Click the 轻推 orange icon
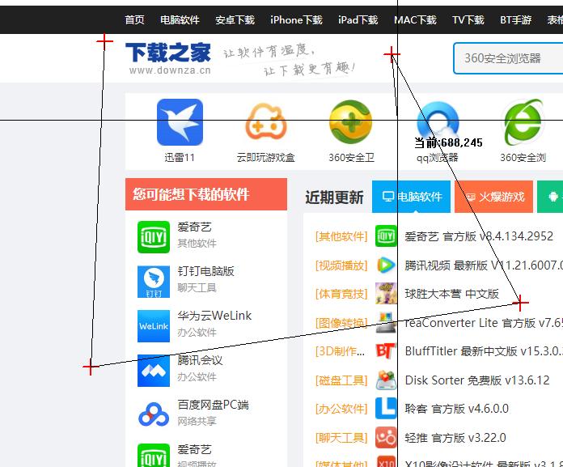563x467 pixels. click(386, 438)
